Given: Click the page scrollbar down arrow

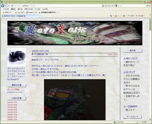Looking at the screenshot, I should coord(150,119).
